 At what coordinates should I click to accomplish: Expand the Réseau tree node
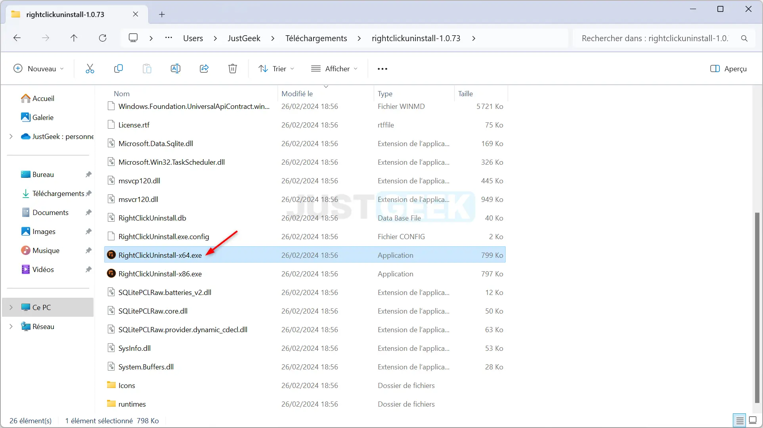click(11, 326)
